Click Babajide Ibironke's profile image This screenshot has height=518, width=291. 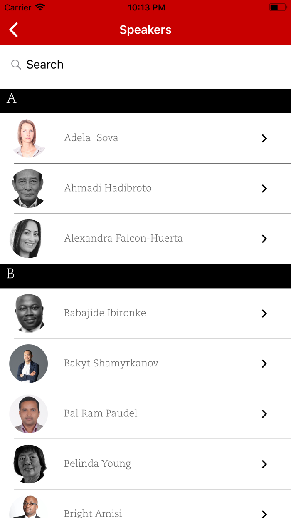(x=29, y=314)
